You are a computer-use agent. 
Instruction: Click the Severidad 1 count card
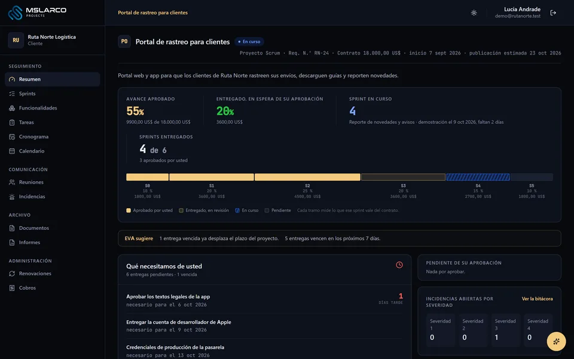(x=441, y=330)
